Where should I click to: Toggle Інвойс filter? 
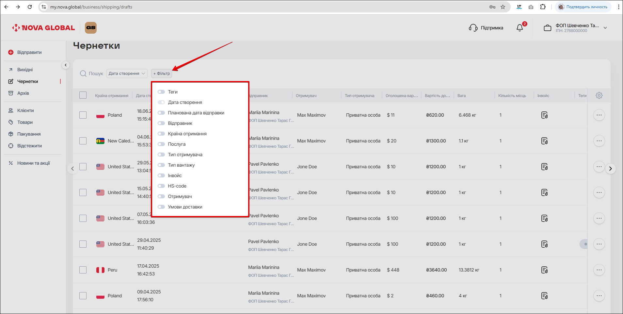pyautogui.click(x=161, y=175)
